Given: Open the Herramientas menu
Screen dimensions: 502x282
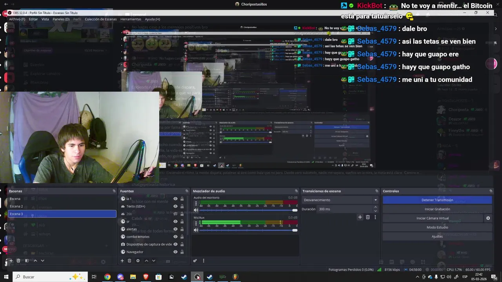Looking at the screenshot, I should 131,19.
